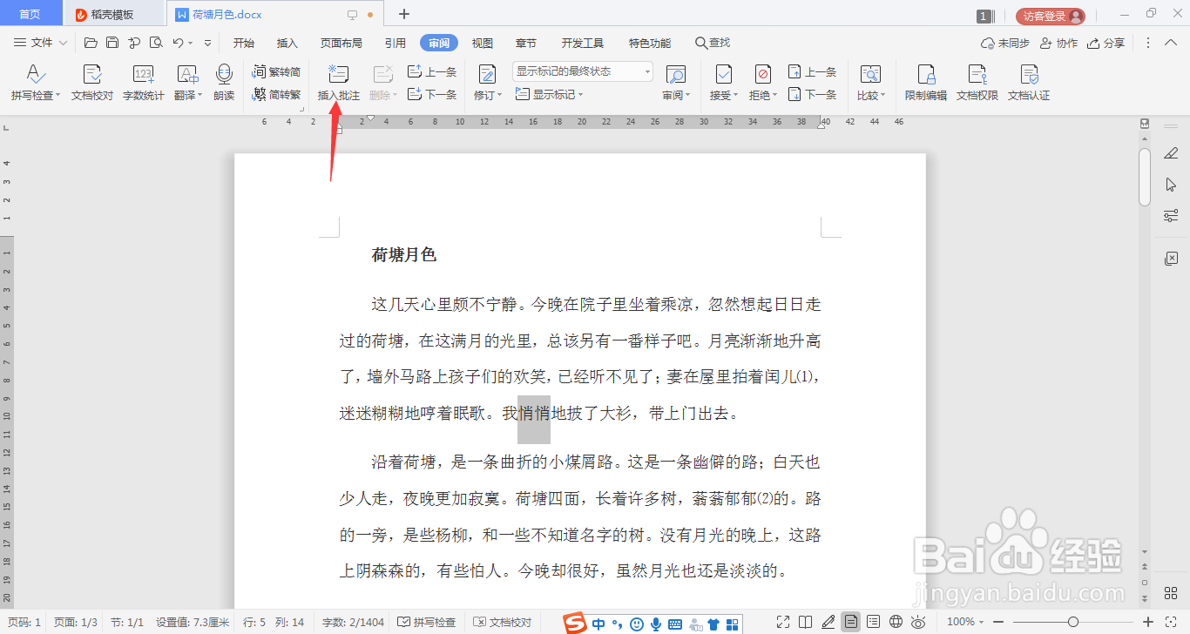Screen dimensions: 1190x634
Task: Switch to reading layout in status bar
Action: coord(806,622)
